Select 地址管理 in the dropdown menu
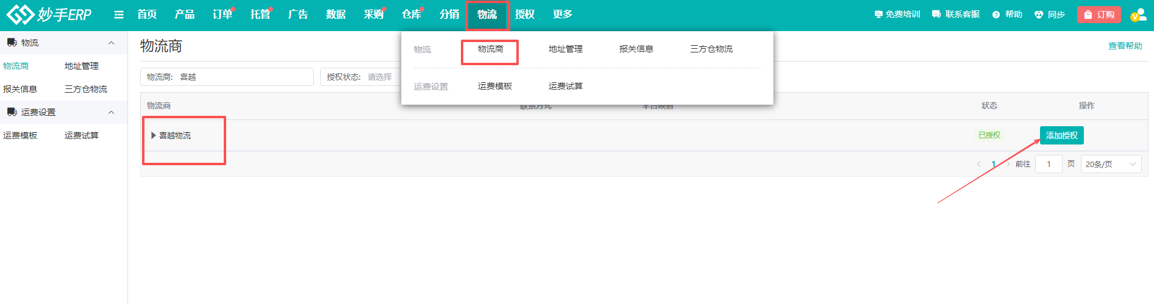The image size is (1154, 303). (x=565, y=49)
